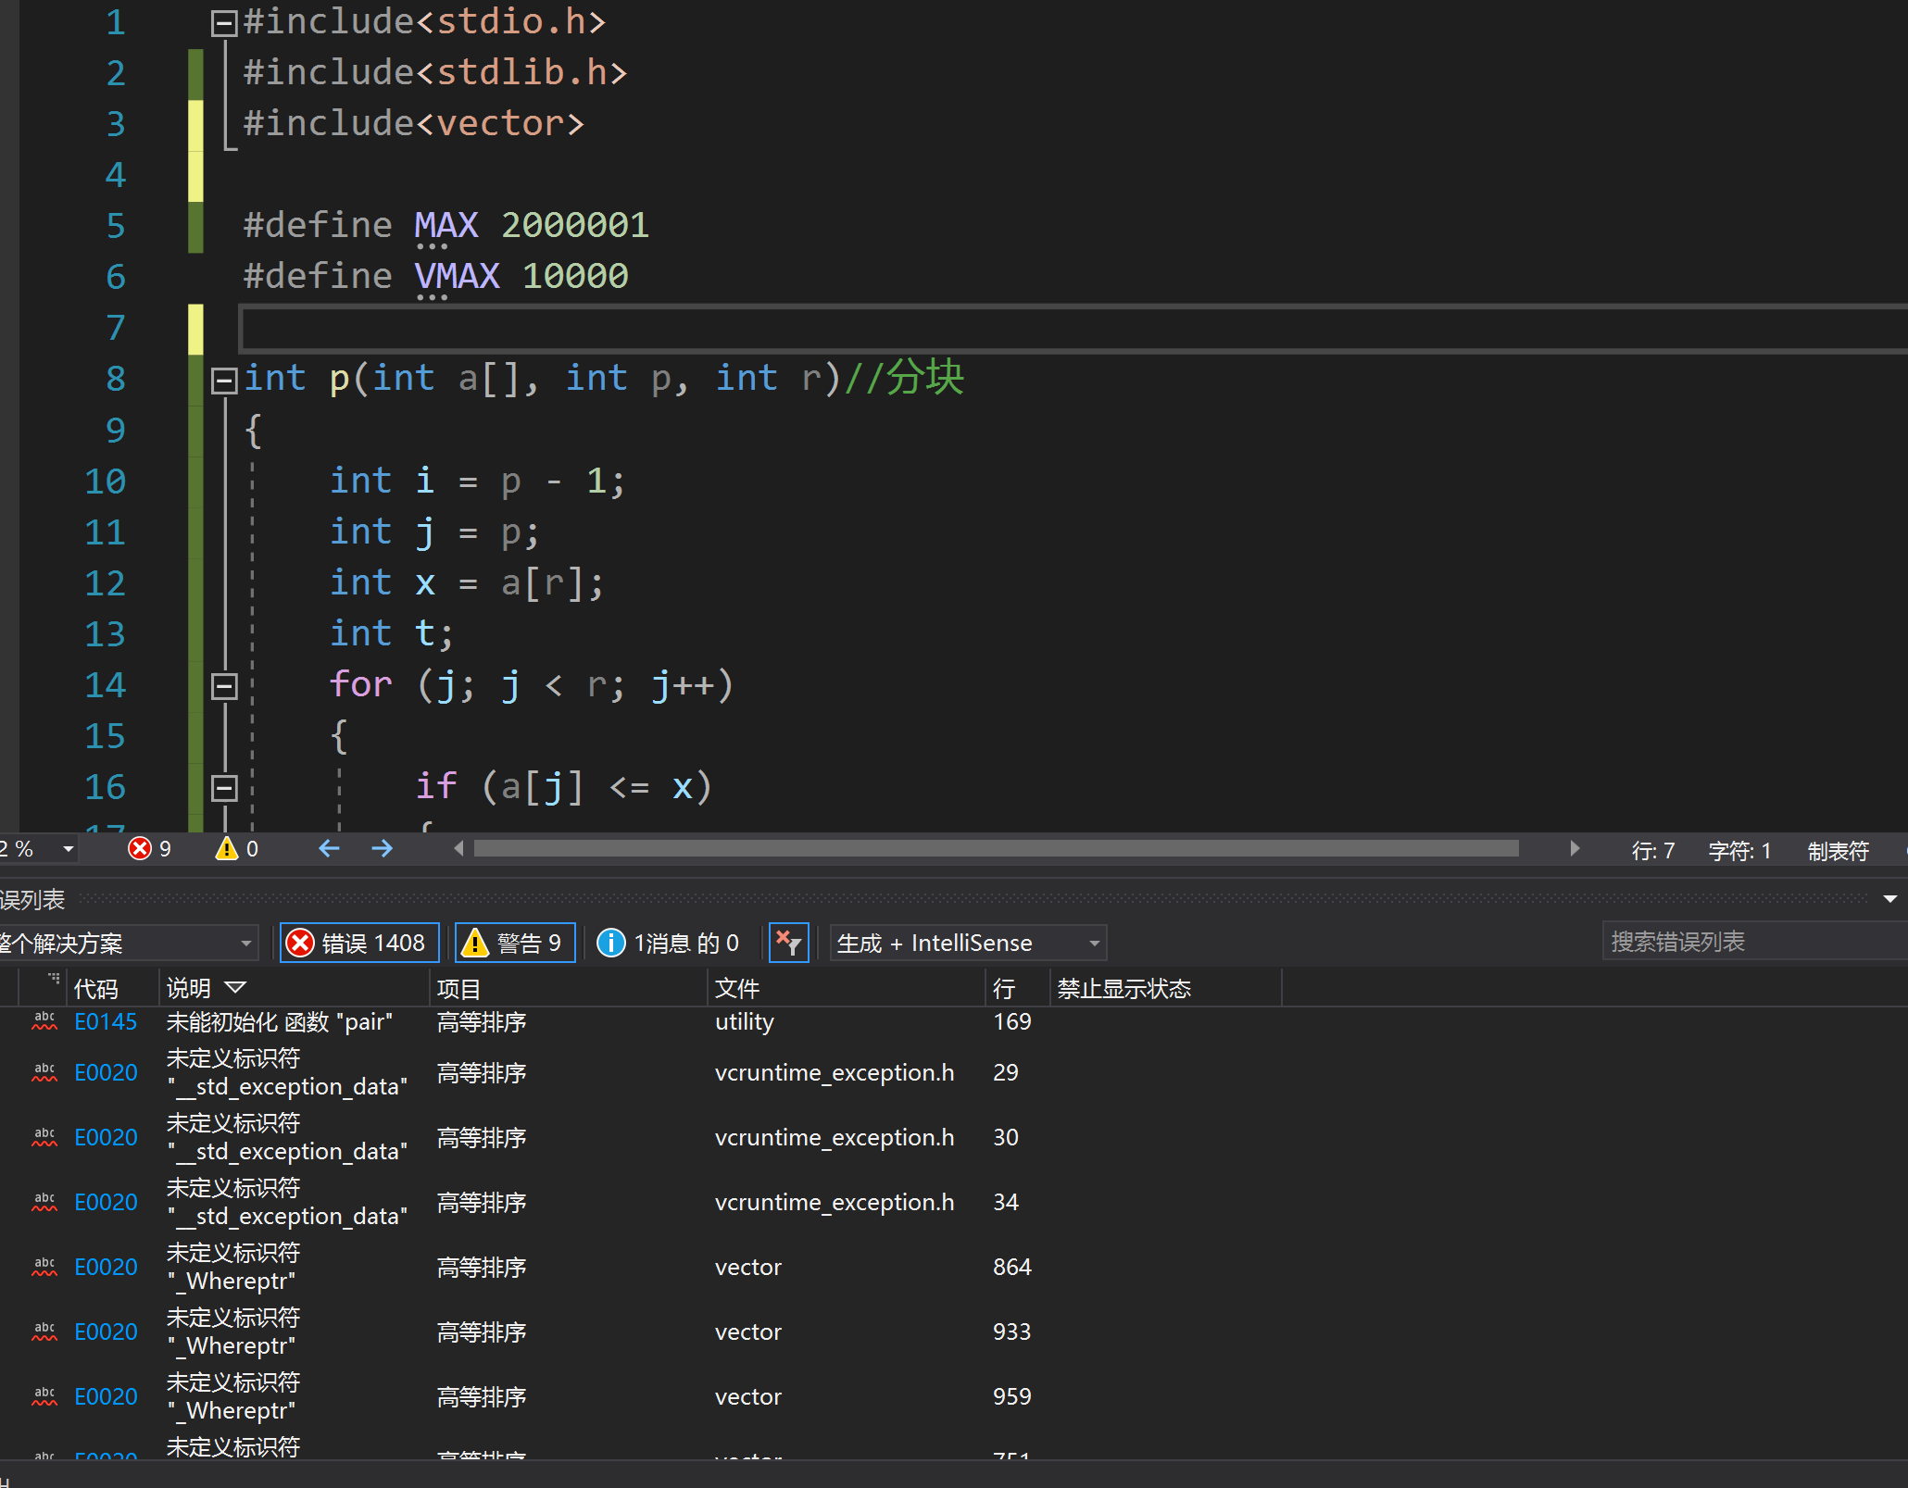Click the red error count icon in status strip
The image size is (1908, 1488).
(x=140, y=848)
